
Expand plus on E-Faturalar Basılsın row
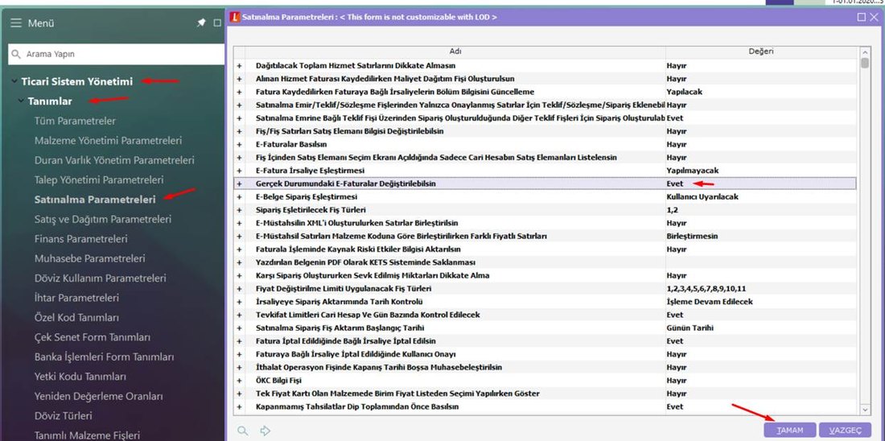(239, 145)
